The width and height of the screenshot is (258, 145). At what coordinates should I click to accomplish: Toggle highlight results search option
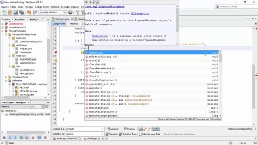154,129
